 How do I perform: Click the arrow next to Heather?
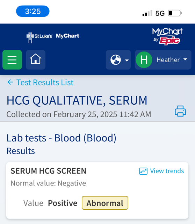[x=185, y=59]
